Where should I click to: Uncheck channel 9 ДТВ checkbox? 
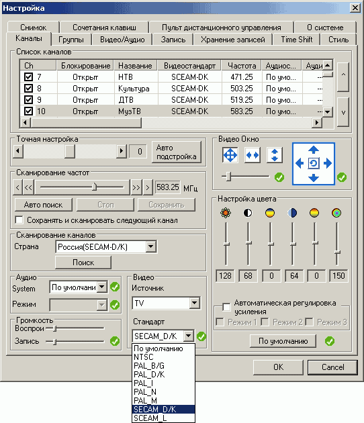(28, 99)
